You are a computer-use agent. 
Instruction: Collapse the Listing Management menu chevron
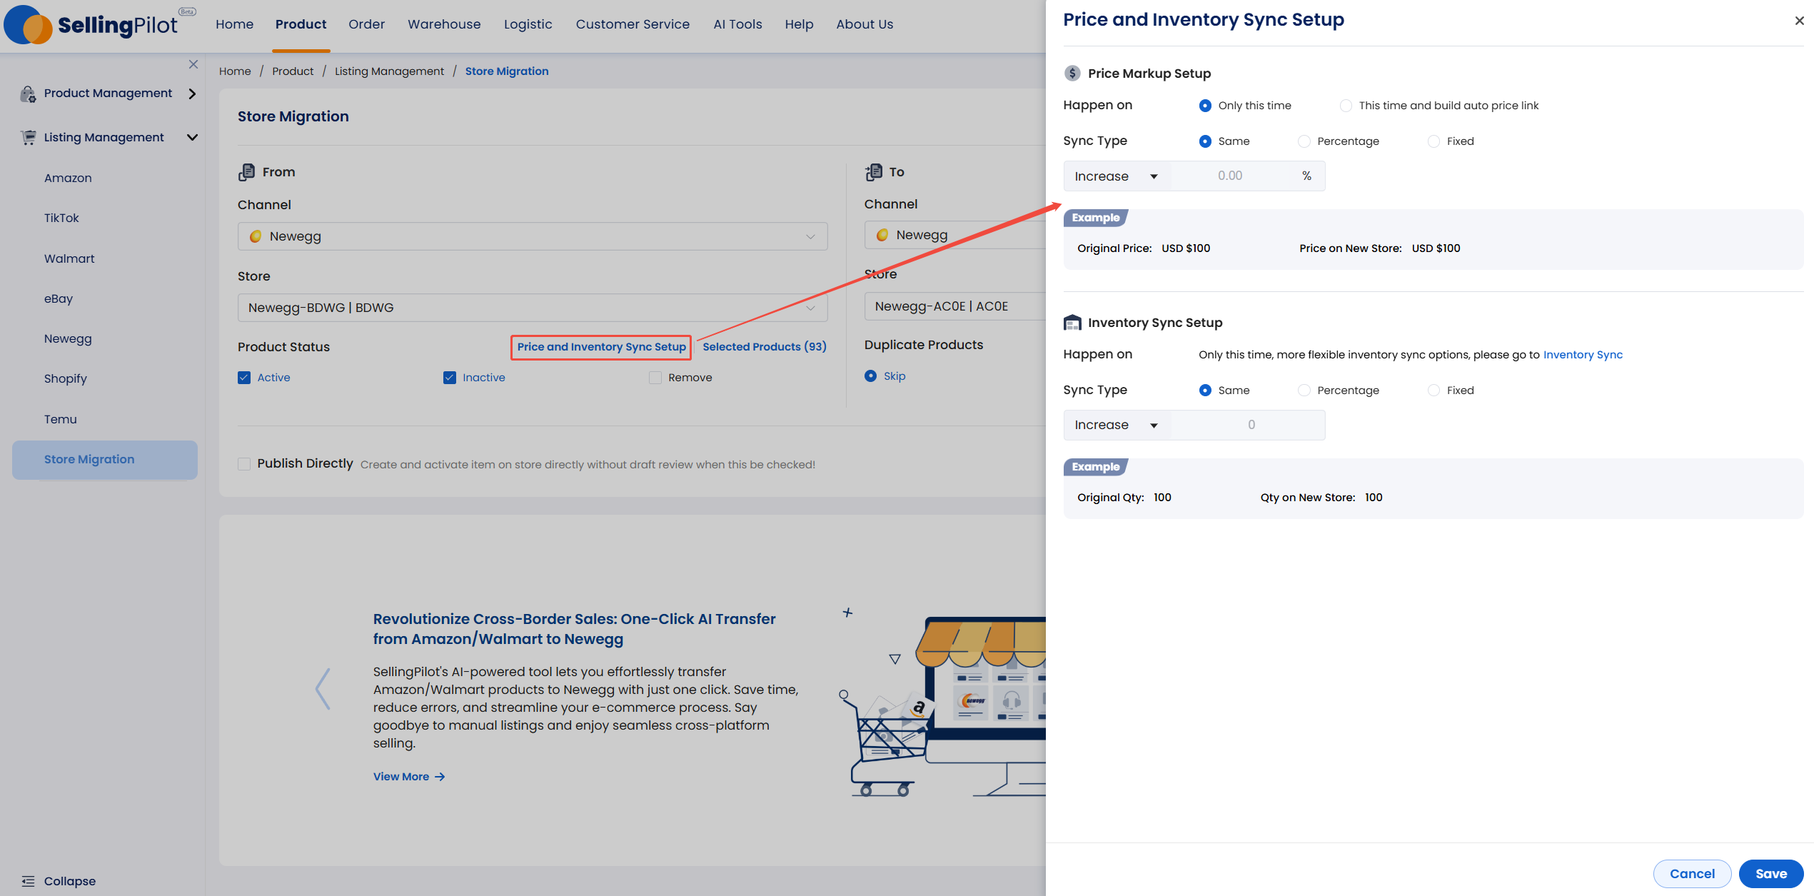click(192, 137)
